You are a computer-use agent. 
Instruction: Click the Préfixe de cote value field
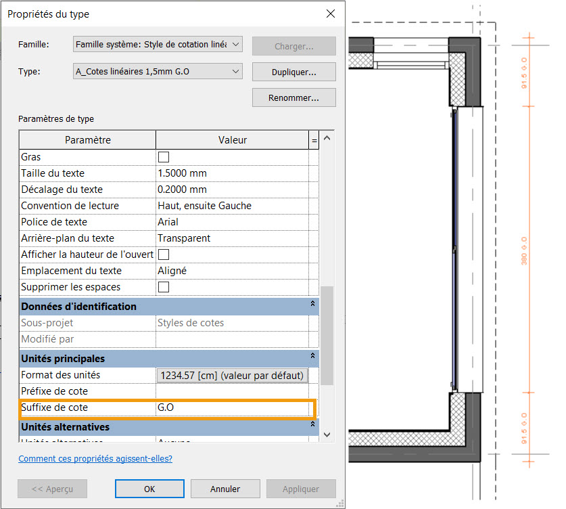232,391
